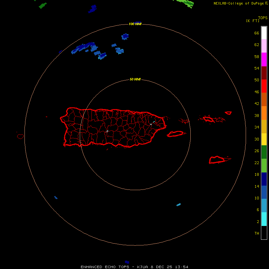269x269 pixels.
Task: Click the small Mona island outline at far west
Action: point(20,136)
